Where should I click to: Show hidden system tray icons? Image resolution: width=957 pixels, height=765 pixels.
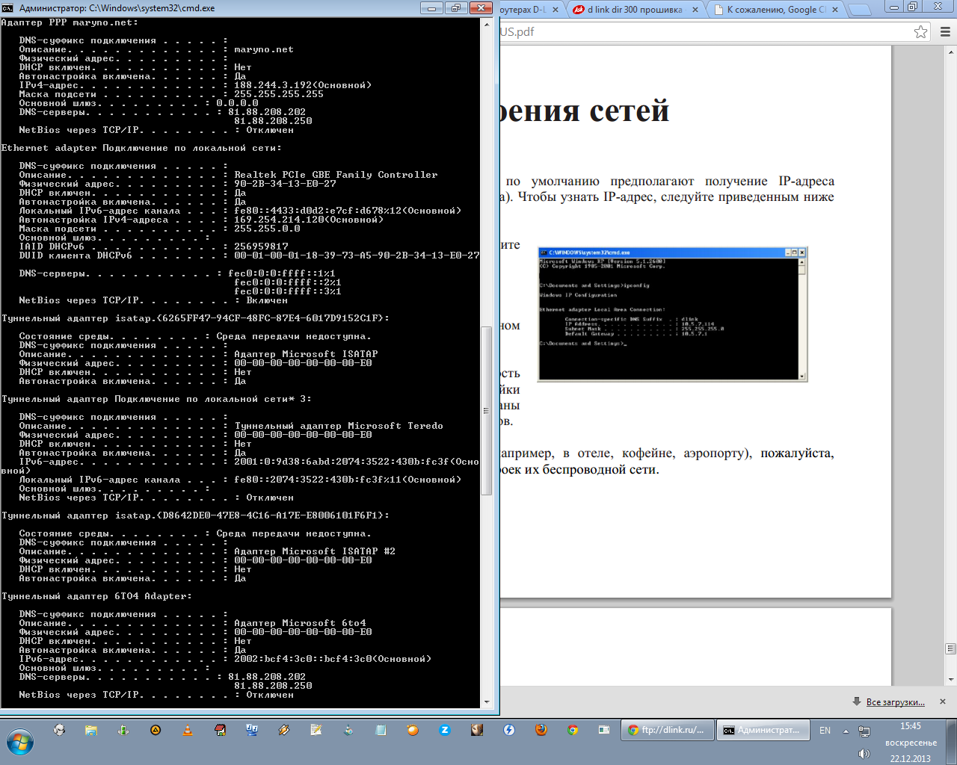pos(846,731)
